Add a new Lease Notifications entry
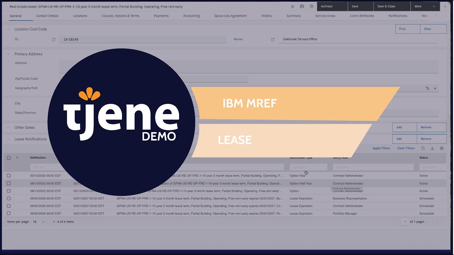This screenshot has height=255, width=454. (x=405, y=139)
